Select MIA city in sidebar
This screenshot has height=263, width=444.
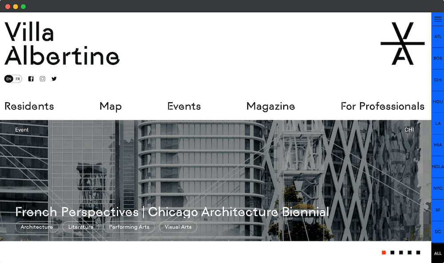click(438, 145)
